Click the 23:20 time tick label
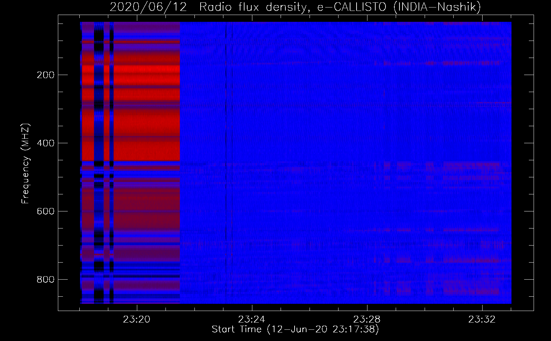This screenshot has height=341, width=551. [137, 320]
